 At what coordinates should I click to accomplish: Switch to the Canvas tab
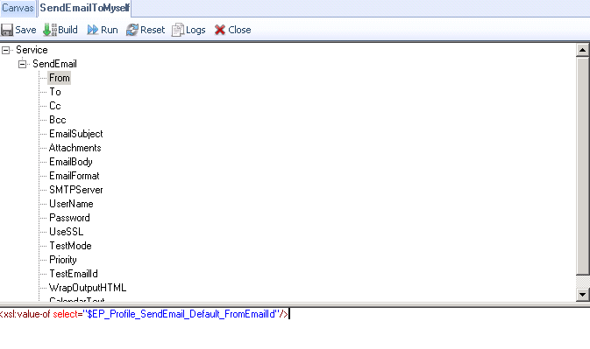[18, 8]
